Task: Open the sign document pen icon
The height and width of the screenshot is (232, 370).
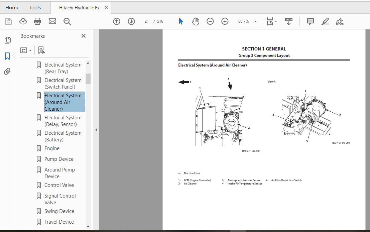Action: click(340, 21)
